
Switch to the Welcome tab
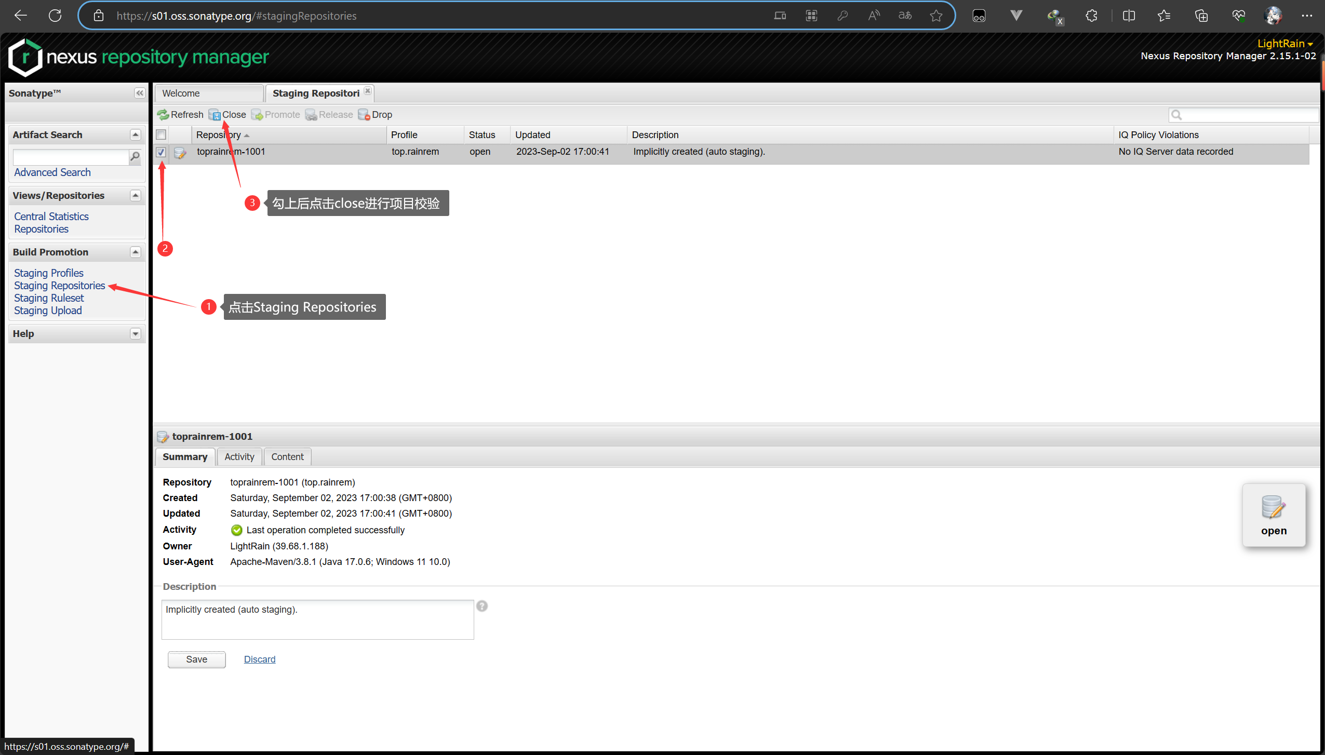[208, 93]
